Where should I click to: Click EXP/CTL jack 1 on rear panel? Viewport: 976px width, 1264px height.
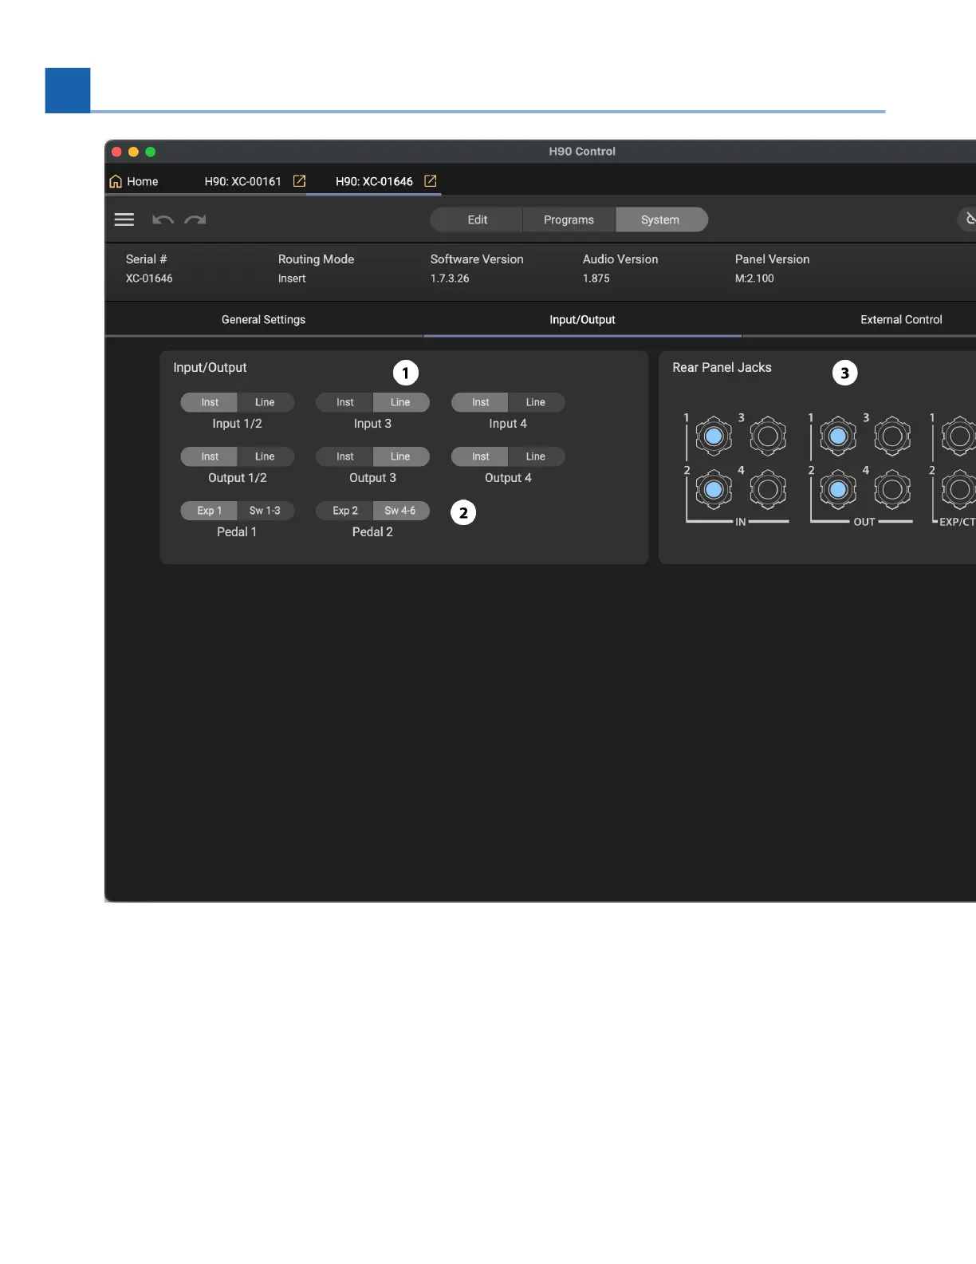959,436
